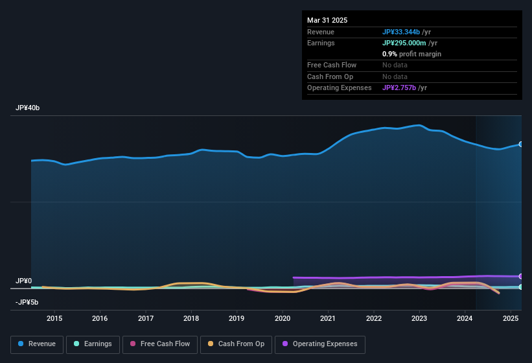Click the blue Revenue legend dot
The width and height of the screenshot is (532, 363).
21,344
